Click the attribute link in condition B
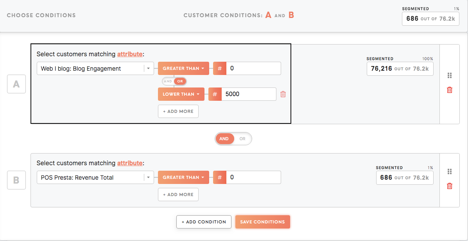Screen dimensions: 468x241 [x=130, y=163]
